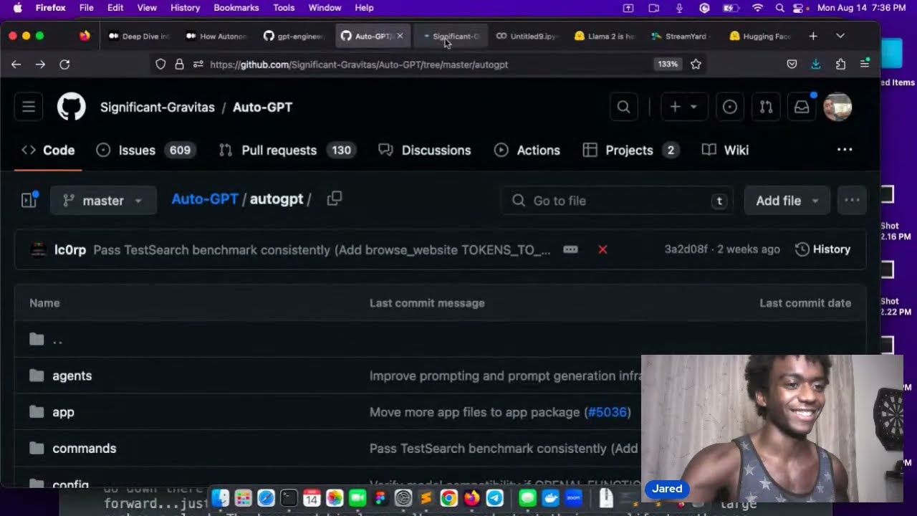Open repository nav overflow three dots
The image size is (917, 516).
[x=845, y=150]
